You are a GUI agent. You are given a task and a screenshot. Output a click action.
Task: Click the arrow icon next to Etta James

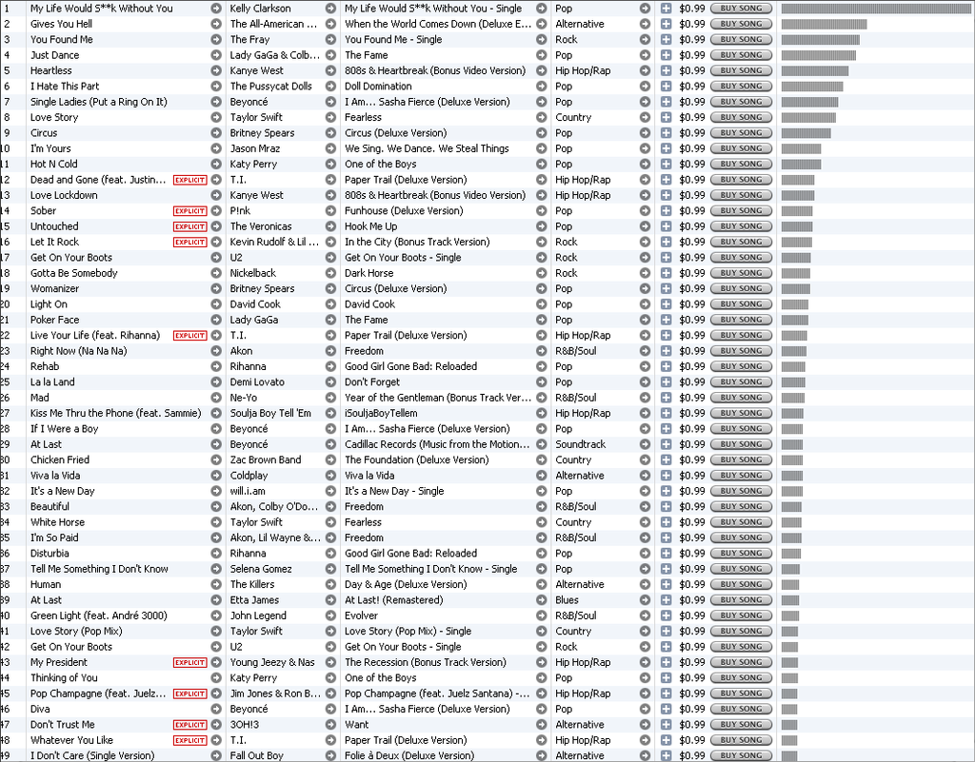(x=330, y=600)
